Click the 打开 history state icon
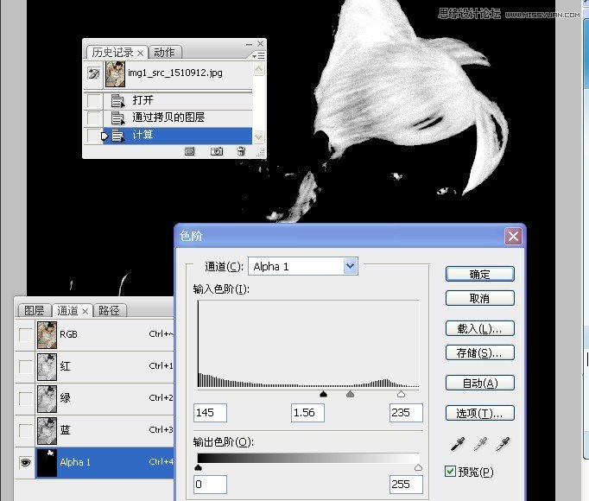 pyautogui.click(x=117, y=101)
